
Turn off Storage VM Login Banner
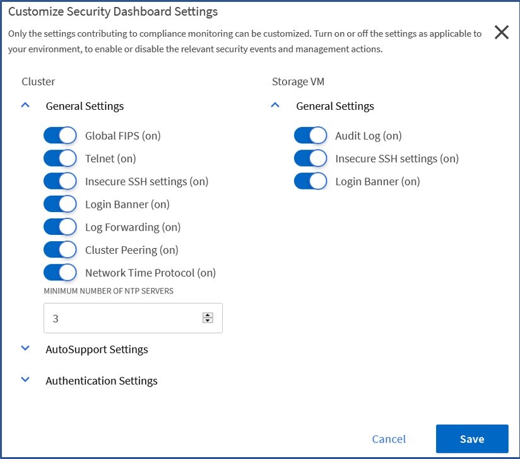310,181
